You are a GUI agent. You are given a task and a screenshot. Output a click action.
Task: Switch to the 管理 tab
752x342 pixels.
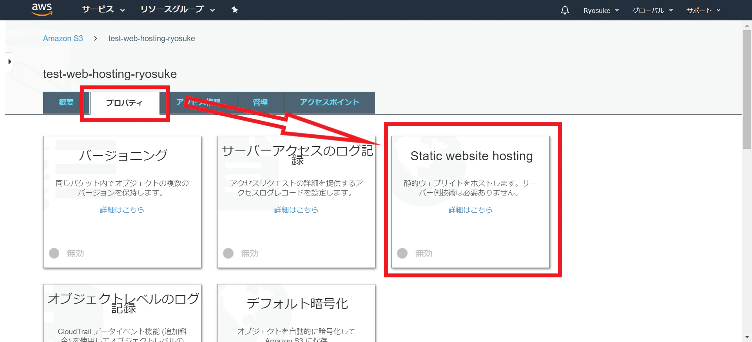260,103
